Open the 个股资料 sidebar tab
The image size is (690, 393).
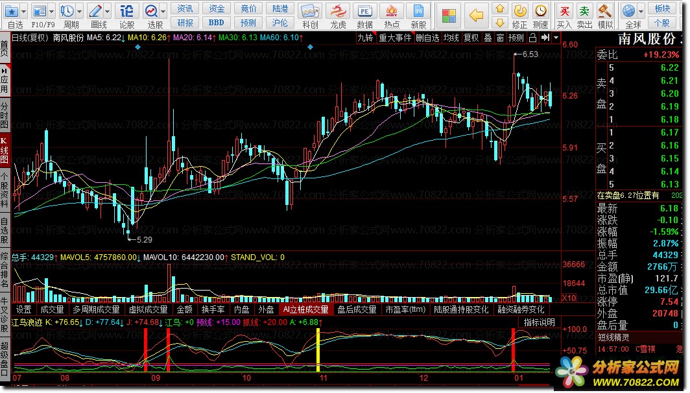click(x=5, y=191)
